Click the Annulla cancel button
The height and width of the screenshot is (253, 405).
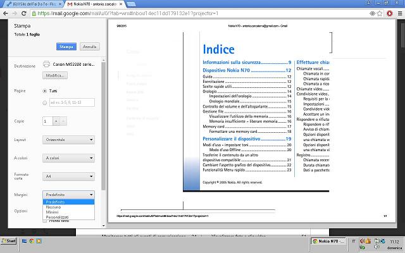pos(90,47)
